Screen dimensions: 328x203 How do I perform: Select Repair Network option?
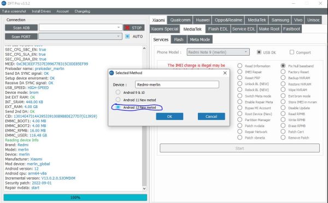pyautogui.click(x=240, y=132)
